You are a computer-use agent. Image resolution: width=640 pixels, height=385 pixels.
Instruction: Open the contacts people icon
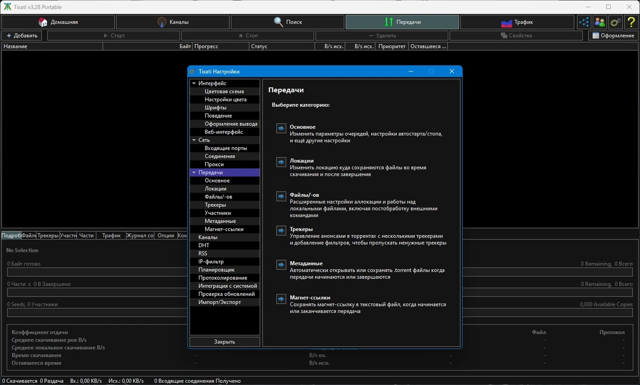[x=600, y=22]
